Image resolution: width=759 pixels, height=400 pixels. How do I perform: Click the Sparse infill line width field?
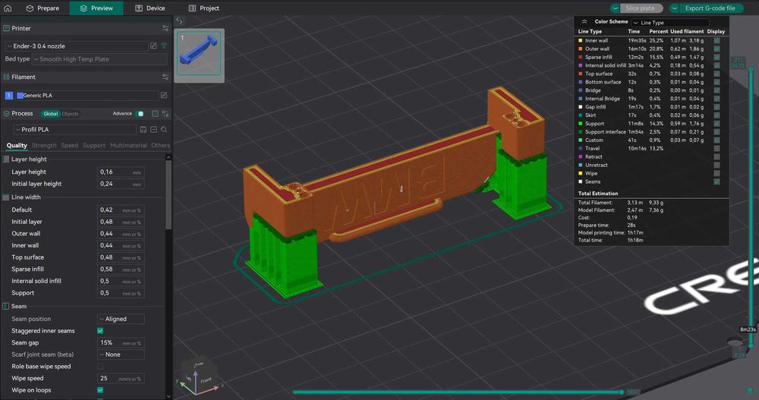click(x=121, y=269)
